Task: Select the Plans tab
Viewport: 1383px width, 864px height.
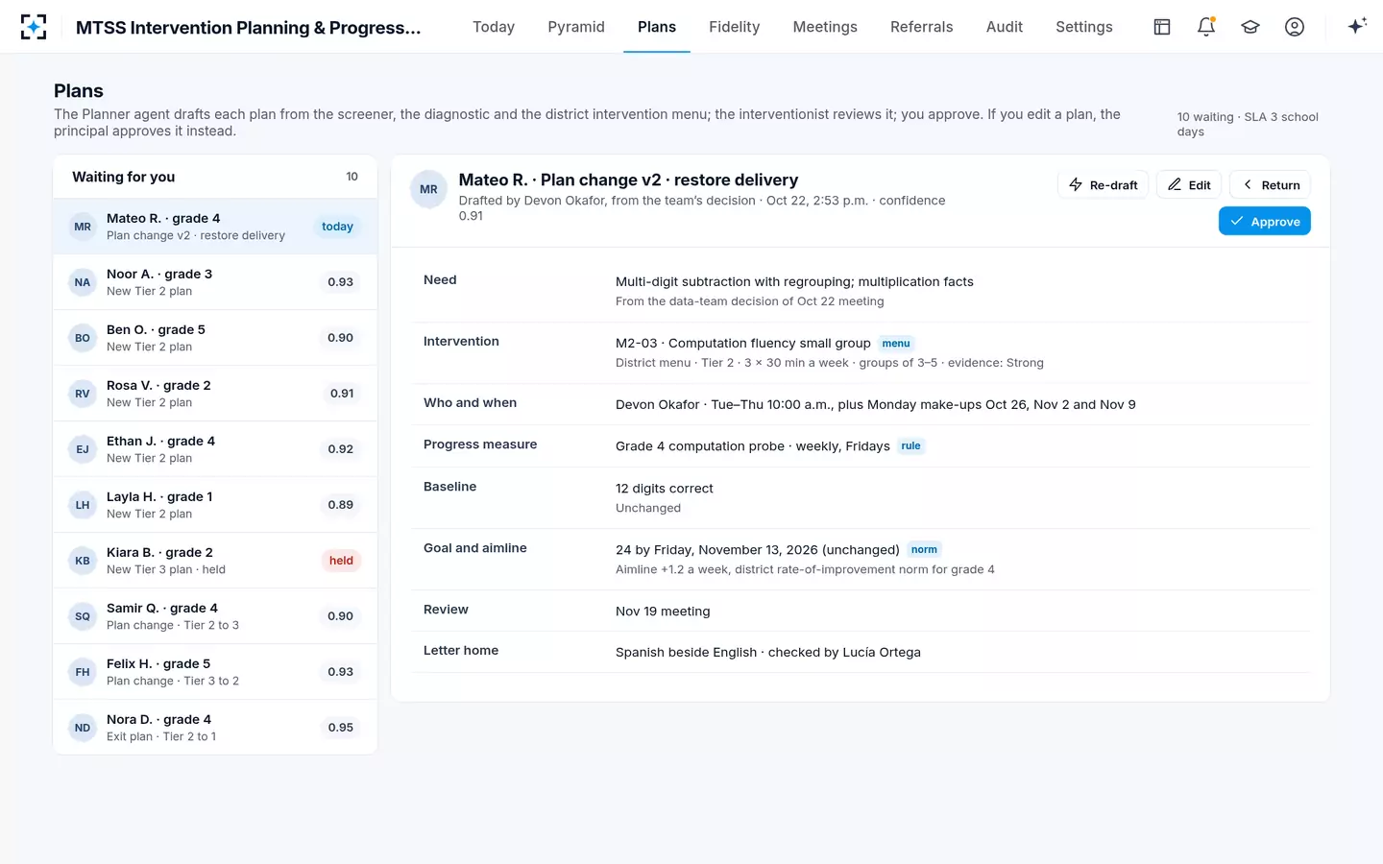Action: pos(657,27)
